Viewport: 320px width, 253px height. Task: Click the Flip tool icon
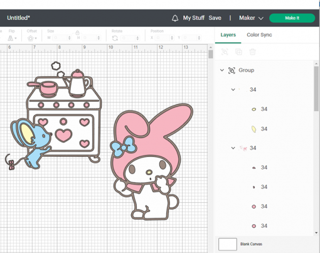click(11, 38)
